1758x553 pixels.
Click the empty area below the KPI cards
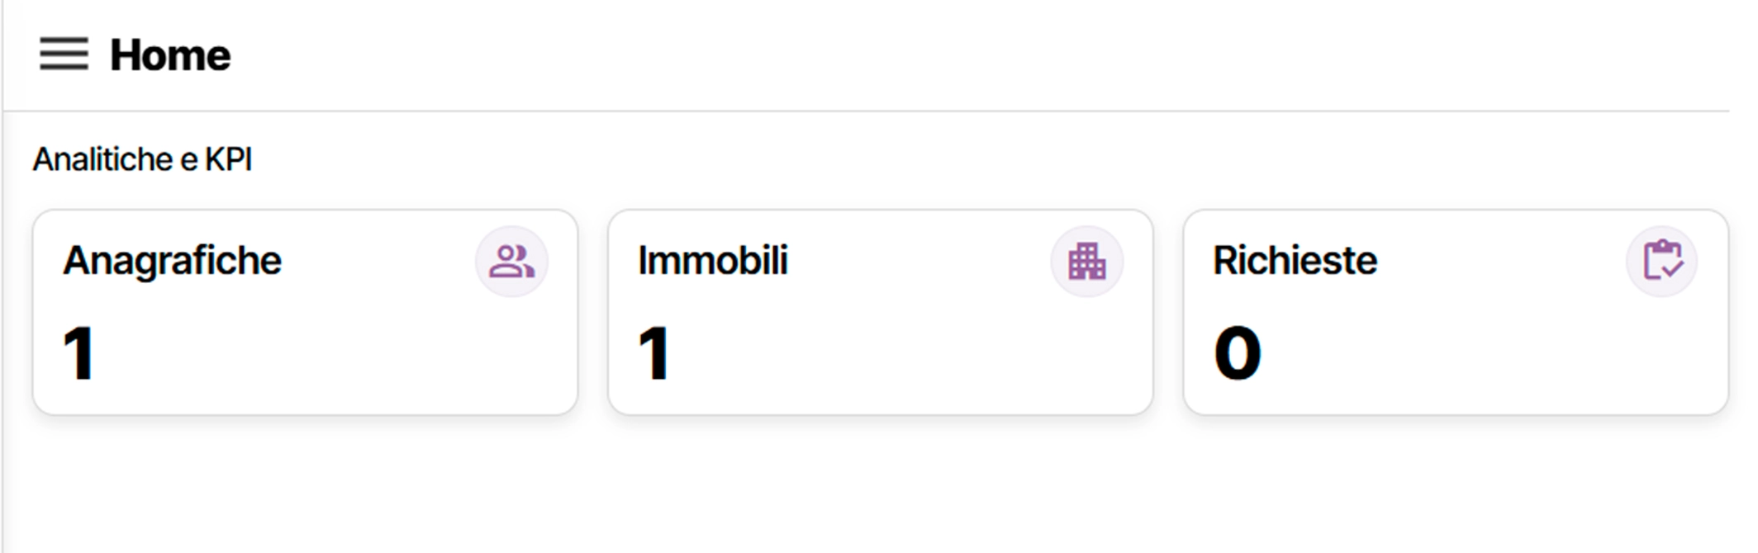point(879,487)
